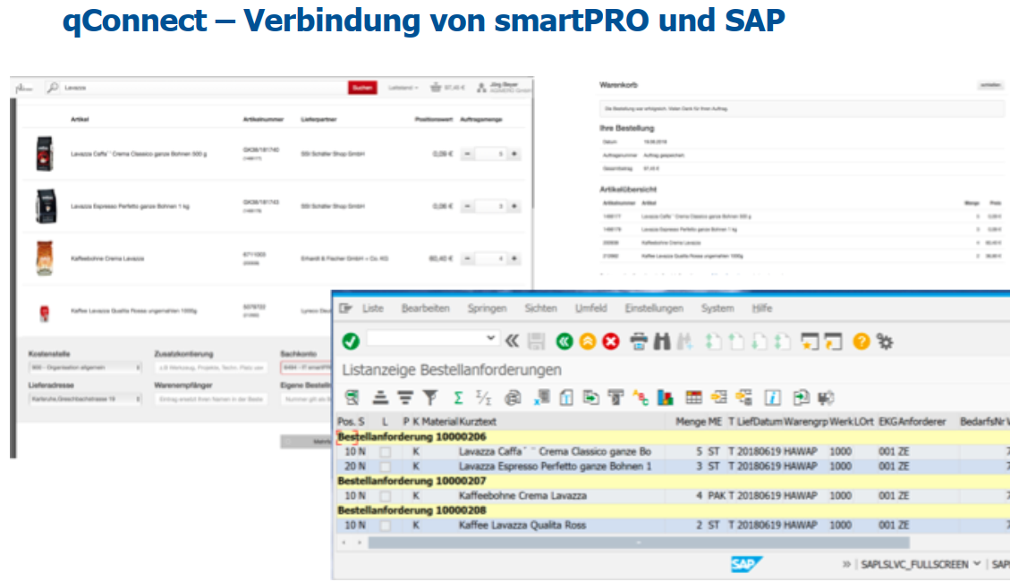This screenshot has height=582, width=1010.
Task: Open the Bearbeiten menu in SAP
Action: [426, 308]
